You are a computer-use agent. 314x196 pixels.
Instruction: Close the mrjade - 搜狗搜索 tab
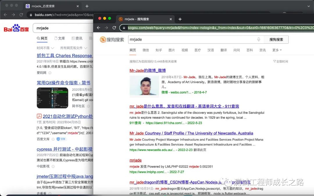click(x=171, y=19)
